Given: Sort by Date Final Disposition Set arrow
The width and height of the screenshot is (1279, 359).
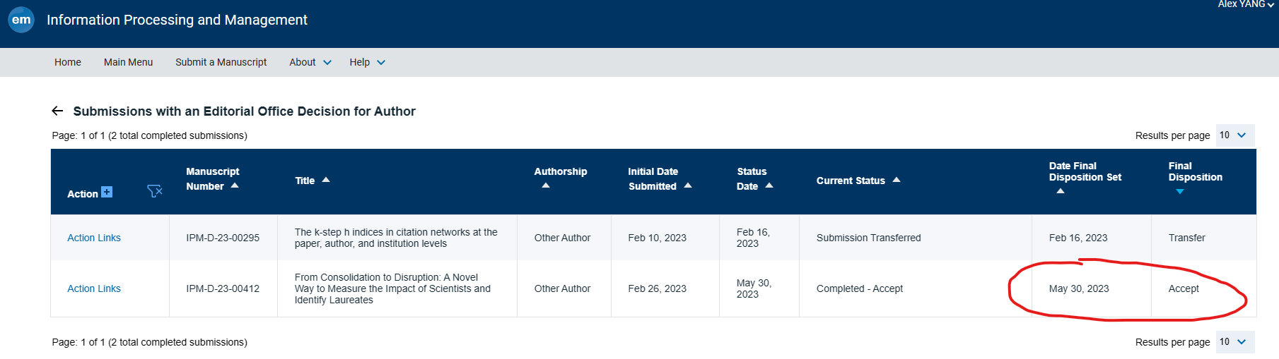Looking at the screenshot, I should (1061, 190).
